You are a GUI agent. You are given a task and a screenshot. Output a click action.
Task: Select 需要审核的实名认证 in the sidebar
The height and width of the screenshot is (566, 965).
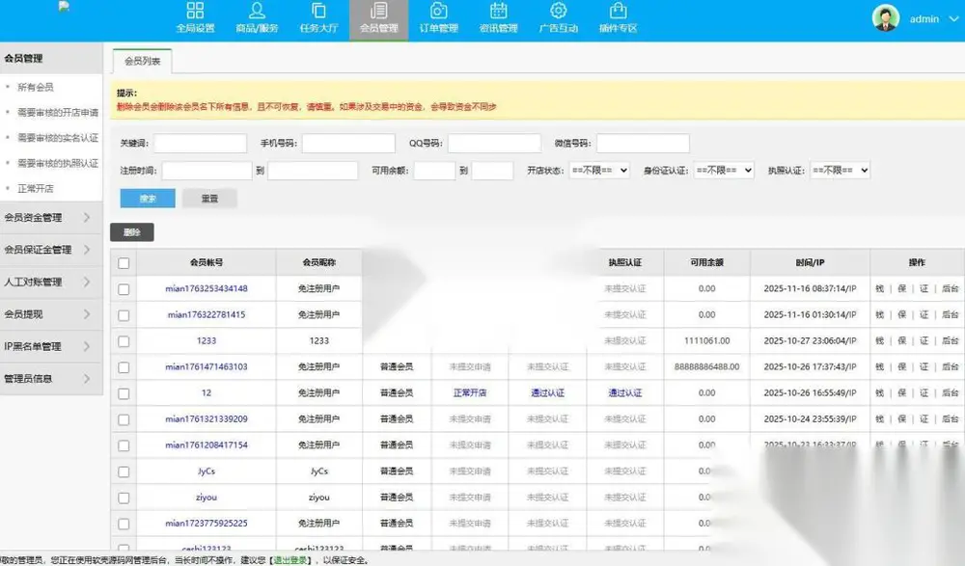tap(58, 138)
